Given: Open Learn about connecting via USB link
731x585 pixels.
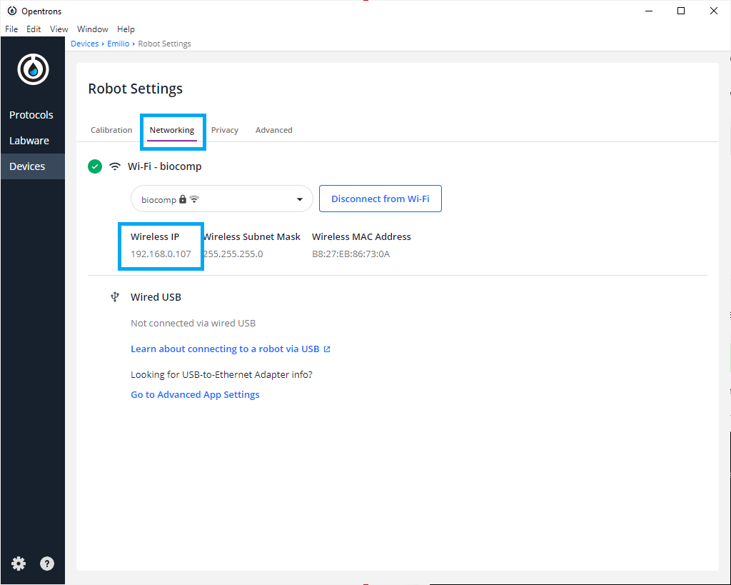Looking at the screenshot, I should (x=231, y=349).
